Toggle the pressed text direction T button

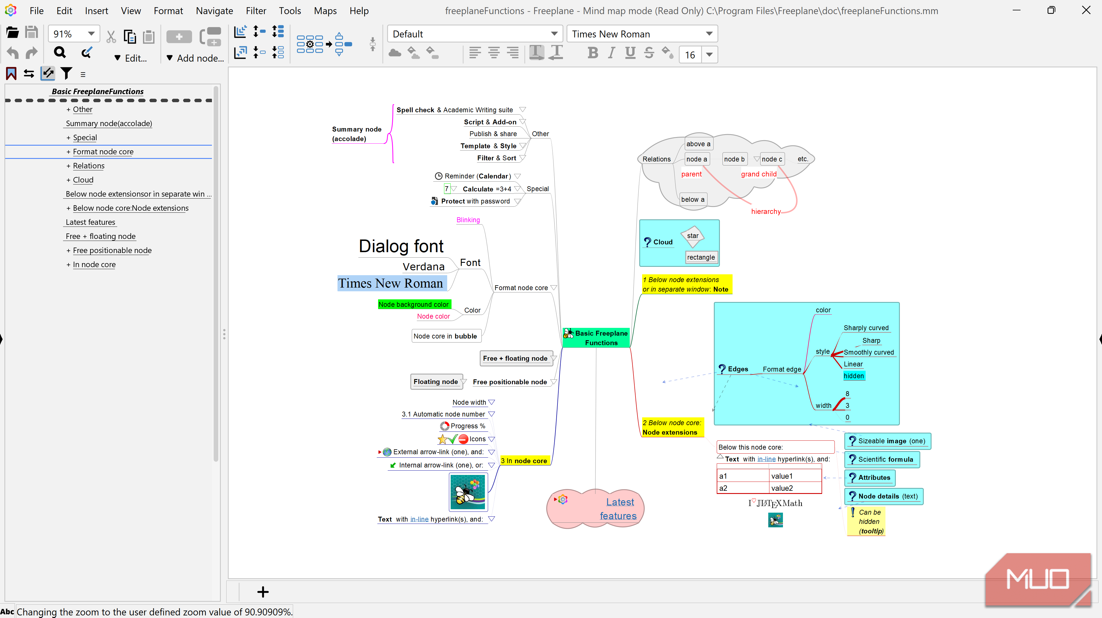point(536,53)
